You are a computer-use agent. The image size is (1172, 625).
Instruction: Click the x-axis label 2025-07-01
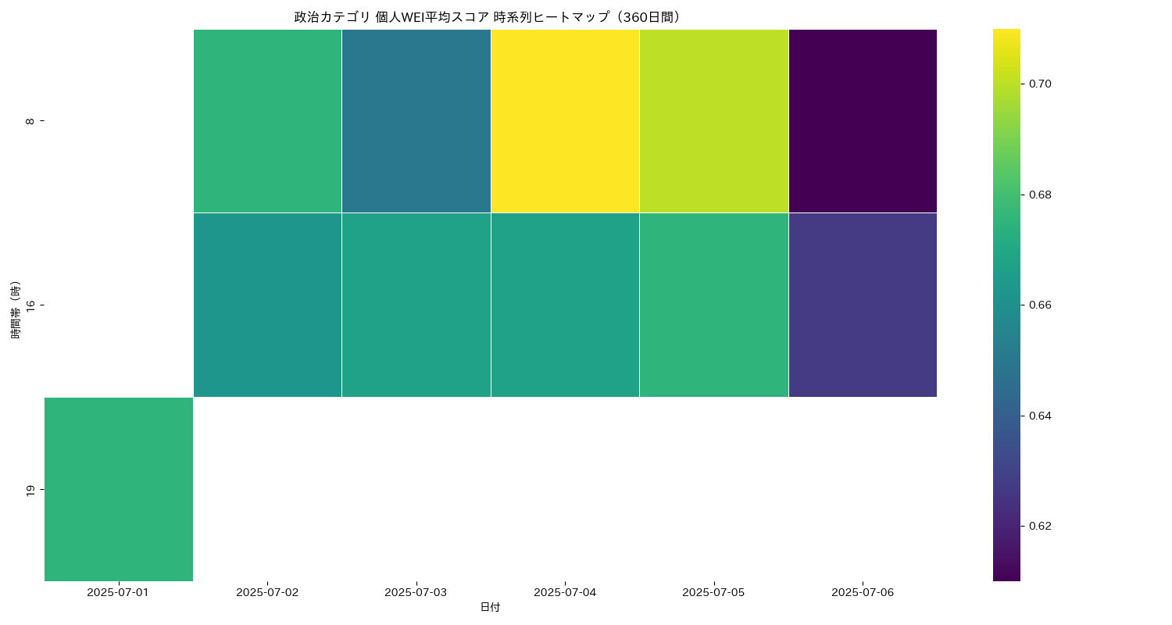tap(118, 592)
